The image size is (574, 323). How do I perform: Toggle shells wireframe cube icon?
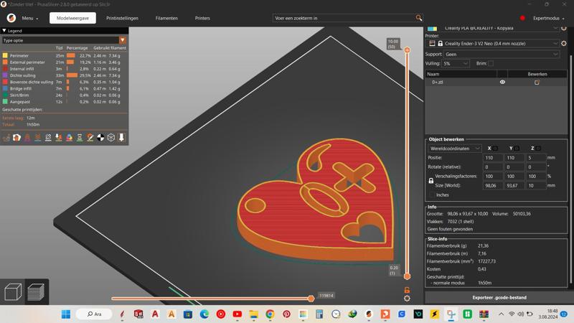[111, 138]
